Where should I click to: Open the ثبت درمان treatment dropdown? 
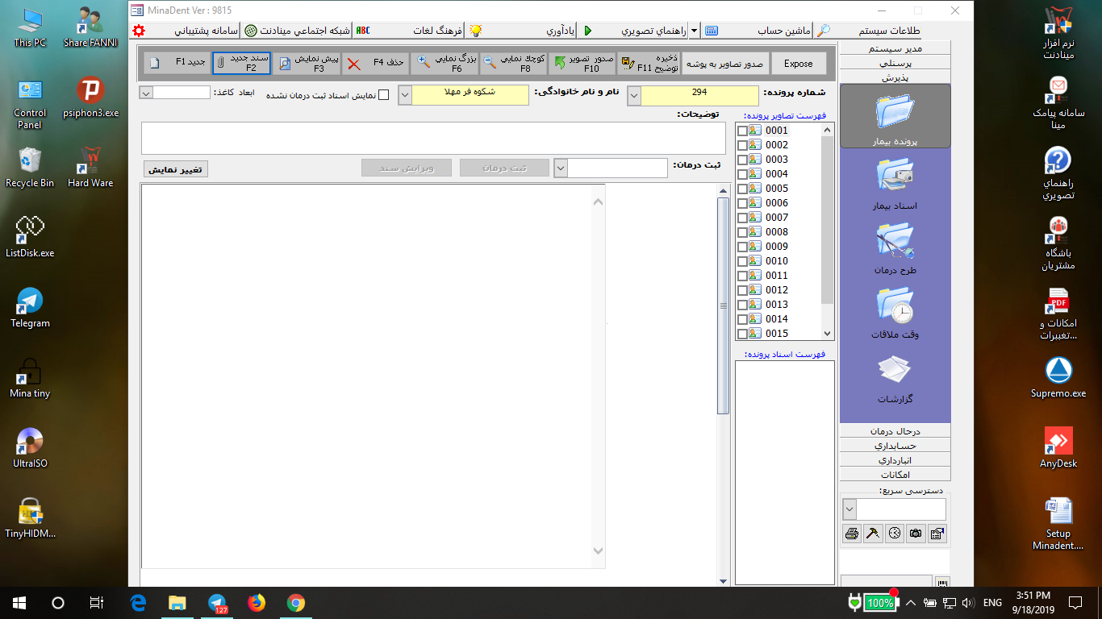point(561,168)
